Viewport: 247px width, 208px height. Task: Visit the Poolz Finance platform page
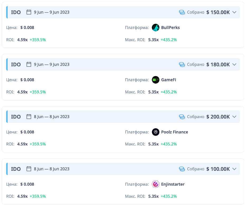click(x=175, y=132)
